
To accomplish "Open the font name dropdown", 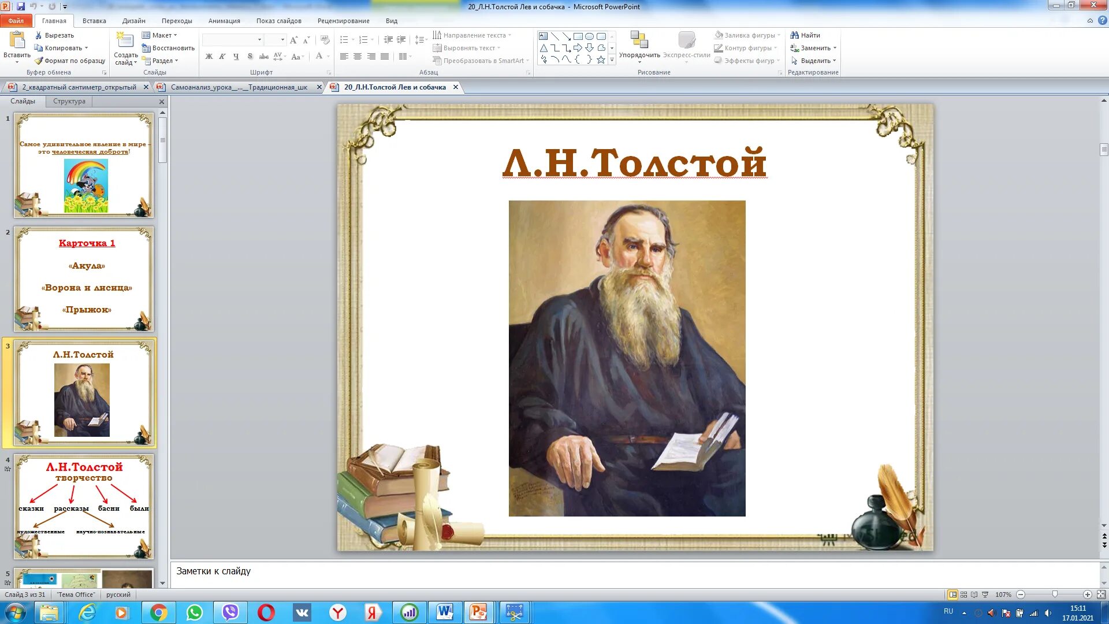I will point(259,40).
